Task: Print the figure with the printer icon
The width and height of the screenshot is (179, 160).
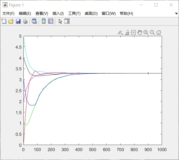Action: click(25, 21)
